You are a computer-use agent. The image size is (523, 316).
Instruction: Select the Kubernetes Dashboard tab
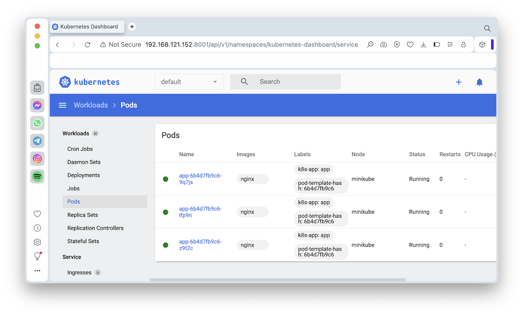pyautogui.click(x=87, y=27)
